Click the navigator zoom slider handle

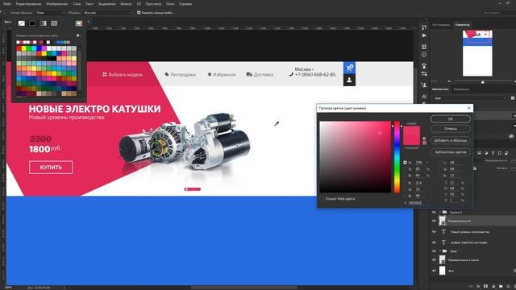(483, 82)
